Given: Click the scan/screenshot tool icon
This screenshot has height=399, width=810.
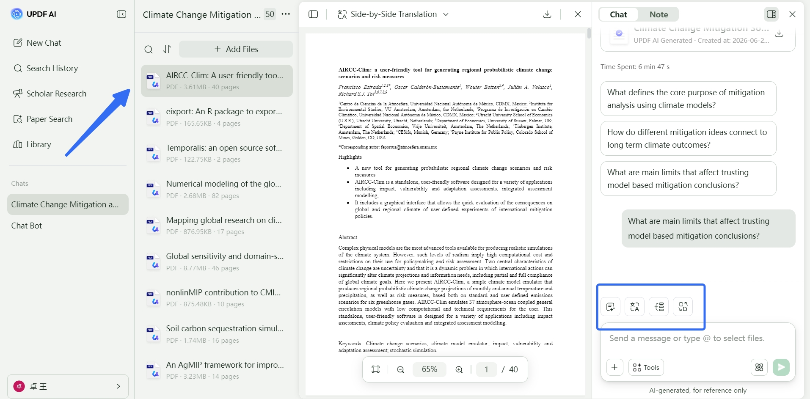Looking at the screenshot, I should pyautogui.click(x=683, y=307).
